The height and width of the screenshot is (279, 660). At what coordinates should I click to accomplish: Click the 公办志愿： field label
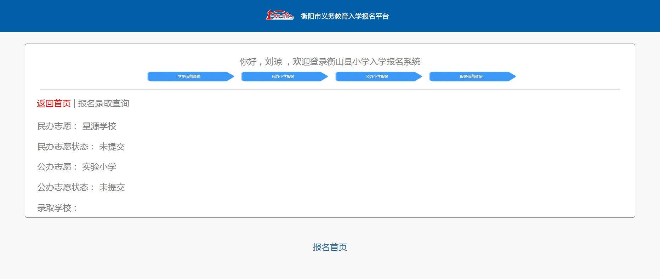(x=57, y=167)
